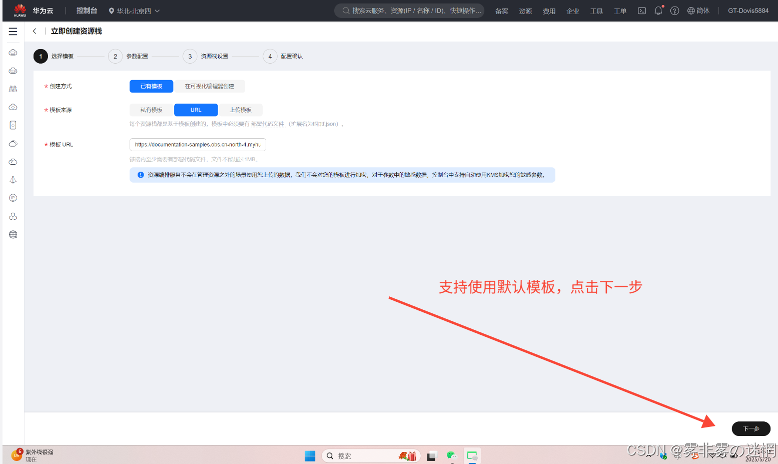
Task: Open the 工具 top menu
Action: [596, 11]
